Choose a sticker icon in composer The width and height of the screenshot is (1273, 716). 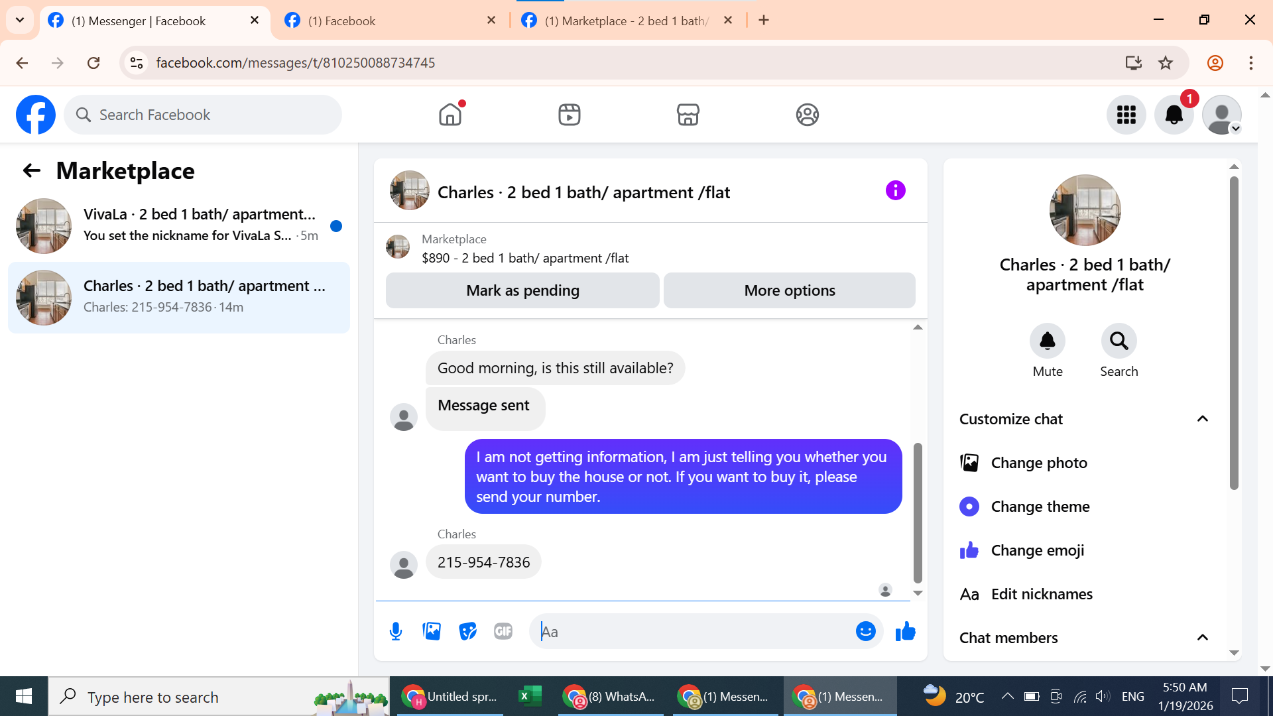click(x=467, y=631)
